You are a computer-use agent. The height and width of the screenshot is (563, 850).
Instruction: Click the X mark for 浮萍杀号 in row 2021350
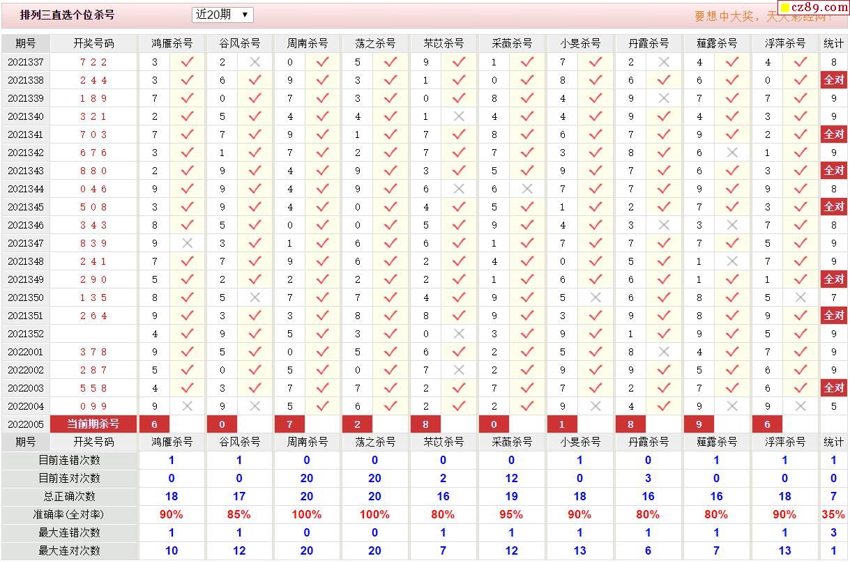(800, 298)
